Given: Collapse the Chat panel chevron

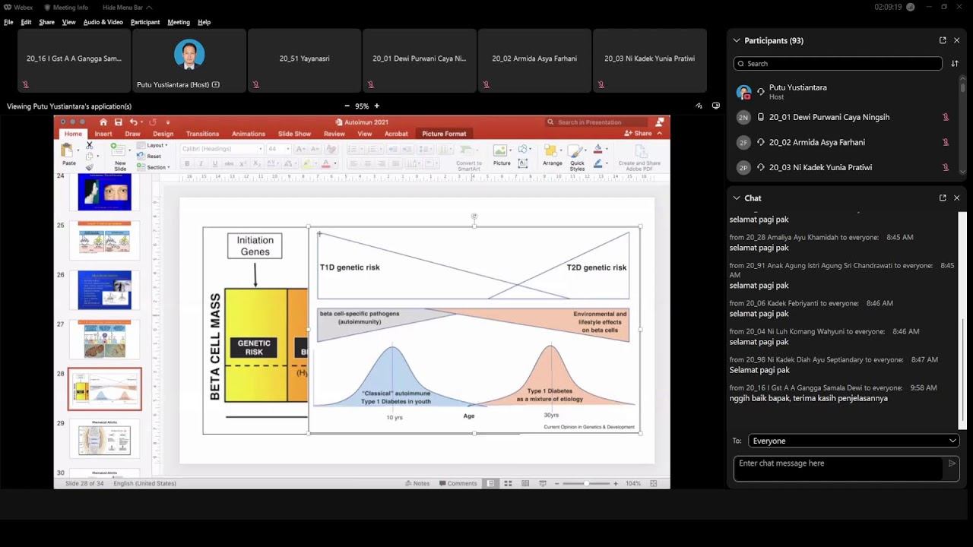Looking at the screenshot, I should [x=737, y=198].
